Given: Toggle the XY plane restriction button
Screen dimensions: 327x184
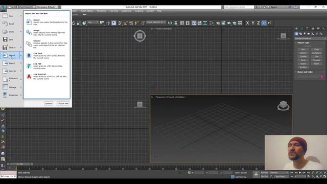Looking at the screenshot, I should click(x=264, y=23).
